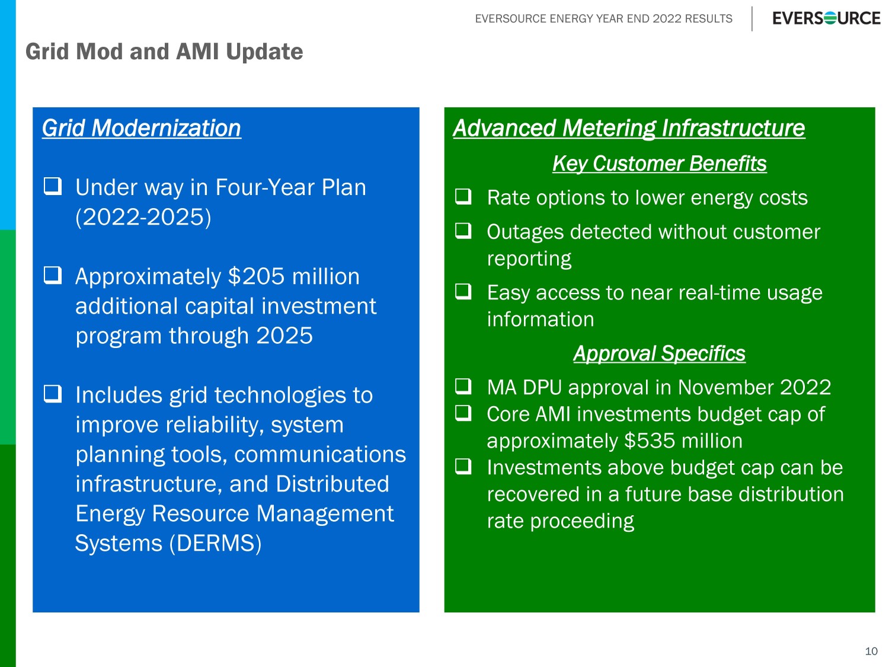Select the "Approximately $205 million additional capital investment" text

click(226, 306)
